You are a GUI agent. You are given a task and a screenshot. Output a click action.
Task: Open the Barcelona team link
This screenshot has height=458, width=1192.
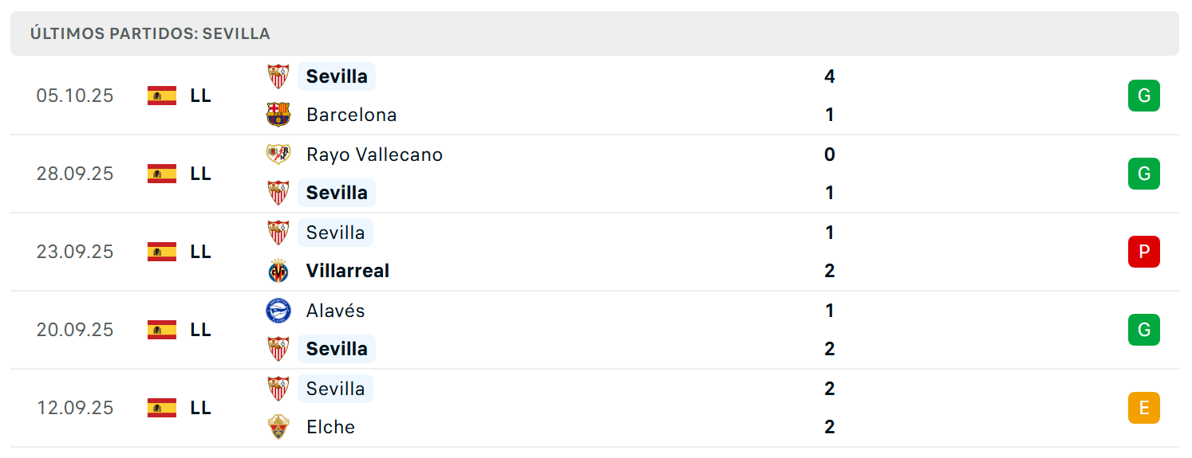[351, 115]
